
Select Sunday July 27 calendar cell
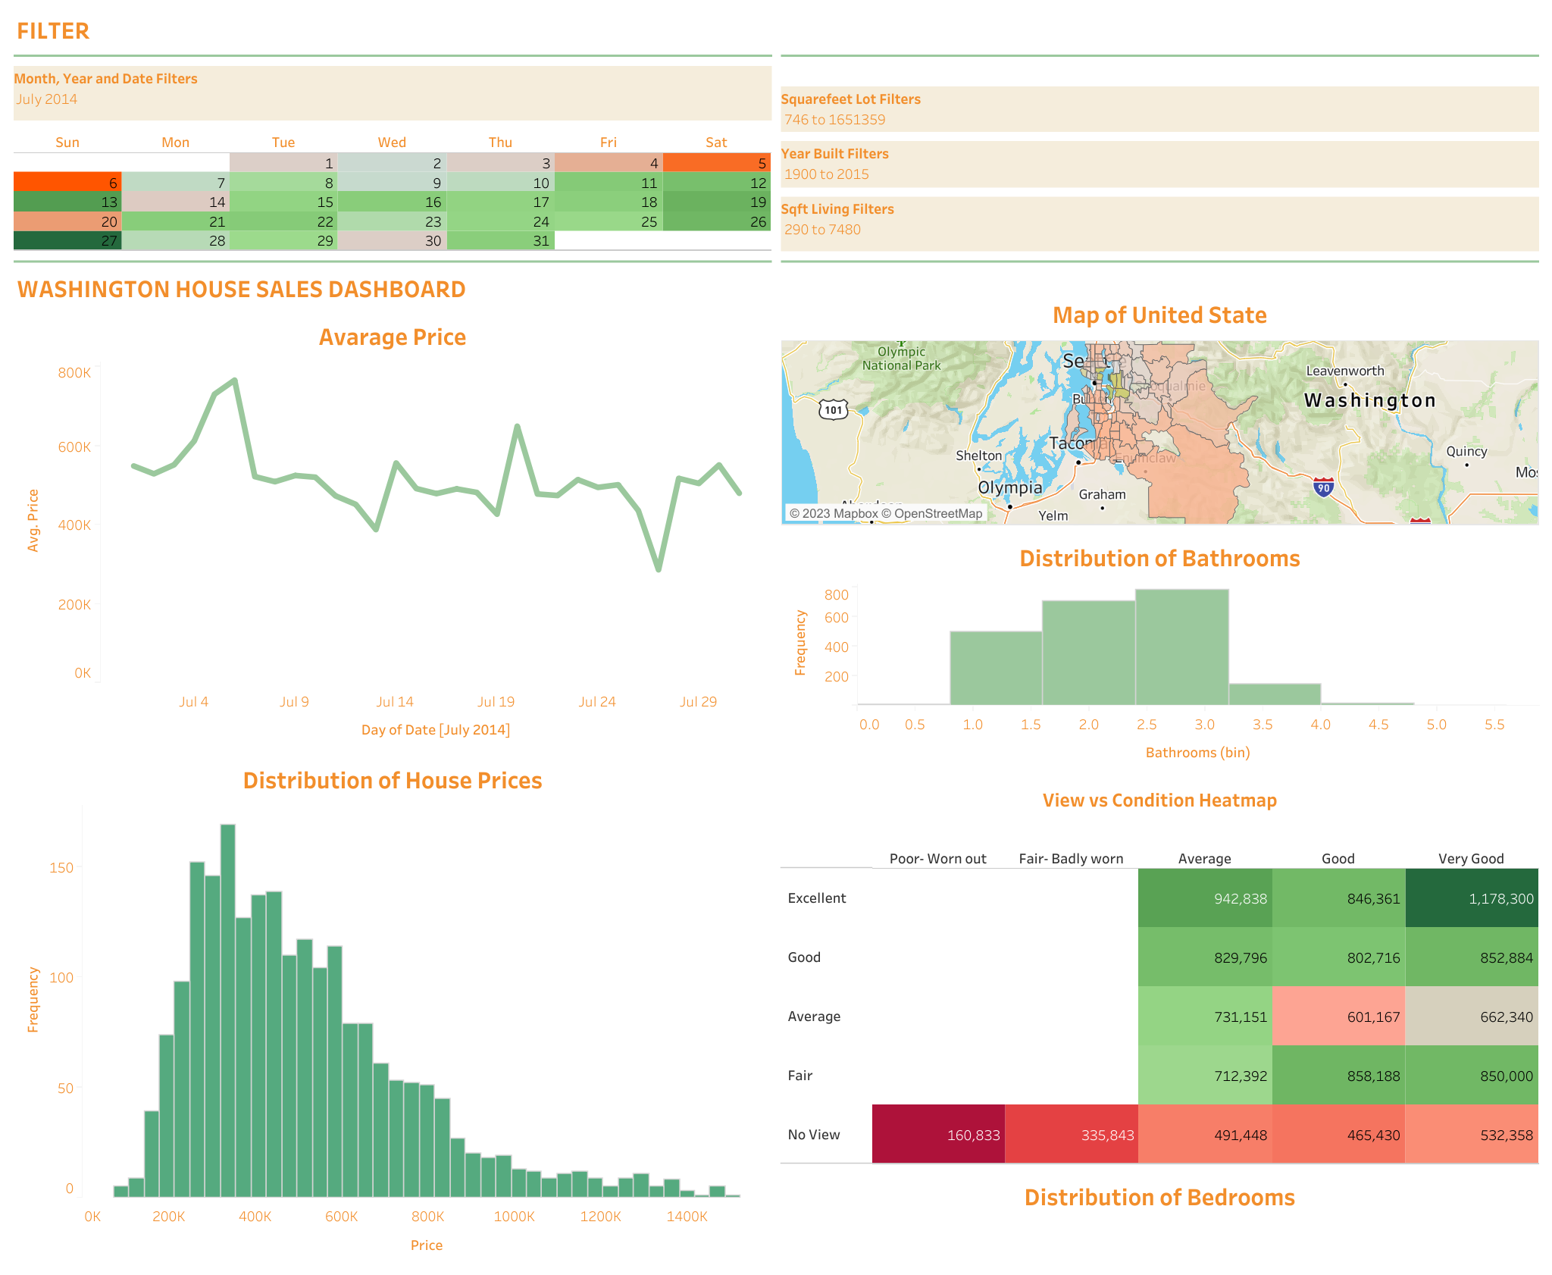67,240
